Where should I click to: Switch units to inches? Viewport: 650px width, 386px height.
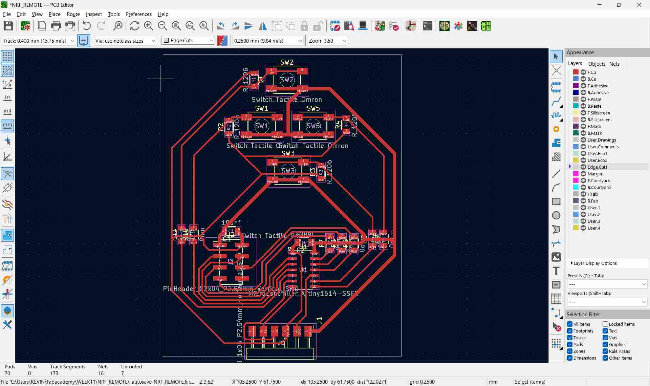coord(7,98)
